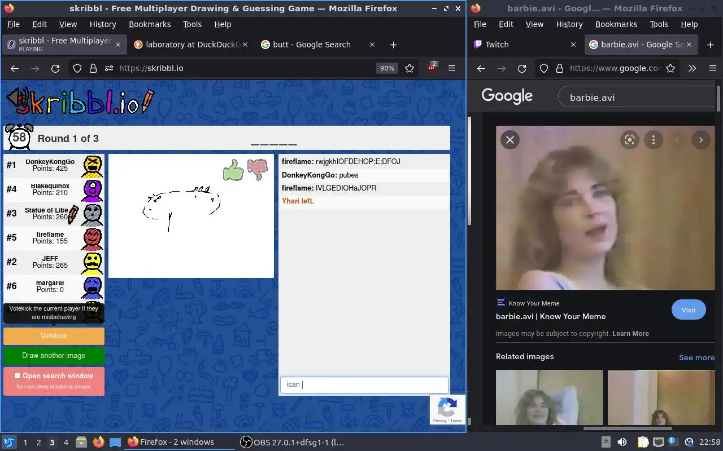Click JEFF player avatar
This screenshot has width=723, height=451.
point(93,263)
